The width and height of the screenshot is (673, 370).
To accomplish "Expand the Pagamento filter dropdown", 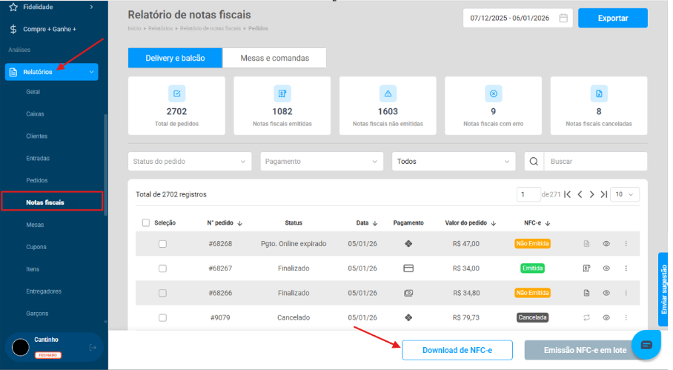I will (x=321, y=161).
